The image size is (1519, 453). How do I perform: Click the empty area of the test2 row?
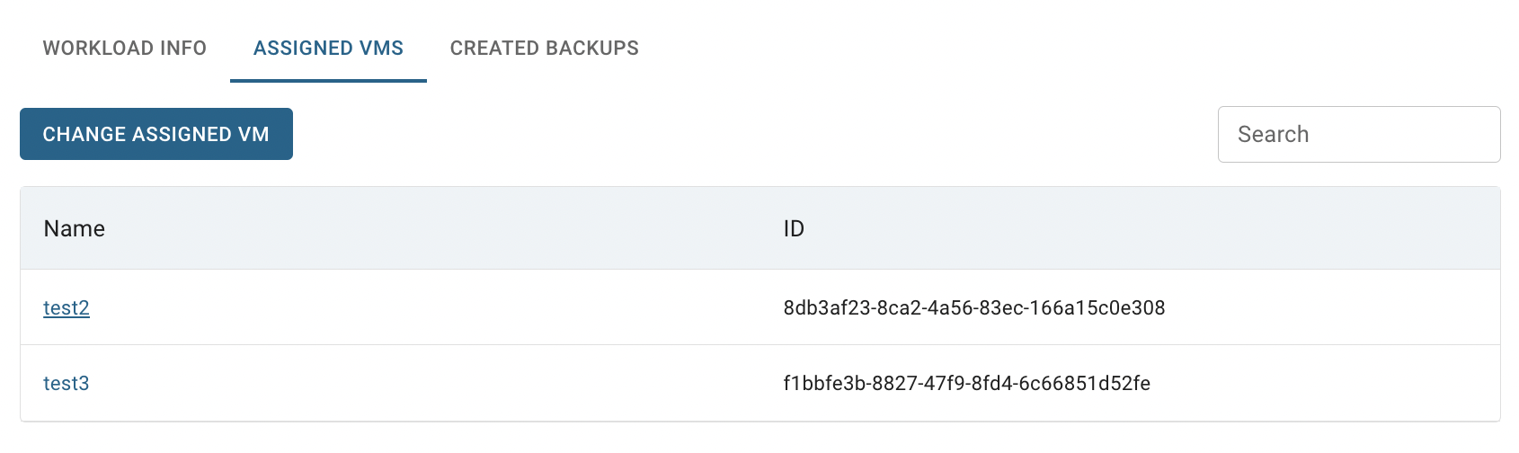pyautogui.click(x=431, y=307)
